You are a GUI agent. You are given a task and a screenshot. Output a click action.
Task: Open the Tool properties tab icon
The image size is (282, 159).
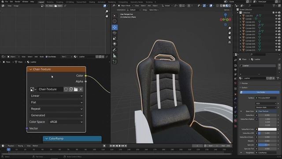(235, 60)
